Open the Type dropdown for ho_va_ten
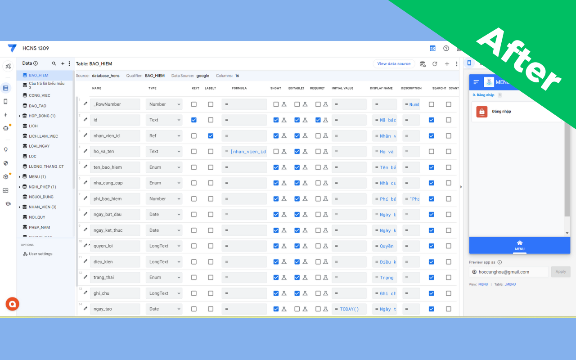This screenshot has width=576, height=360. [164, 151]
